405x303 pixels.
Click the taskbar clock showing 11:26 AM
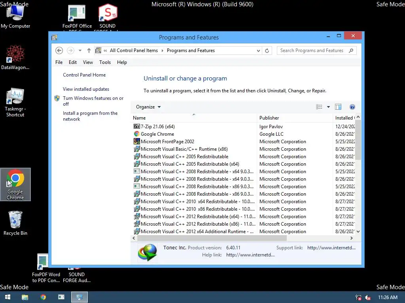tap(388, 297)
